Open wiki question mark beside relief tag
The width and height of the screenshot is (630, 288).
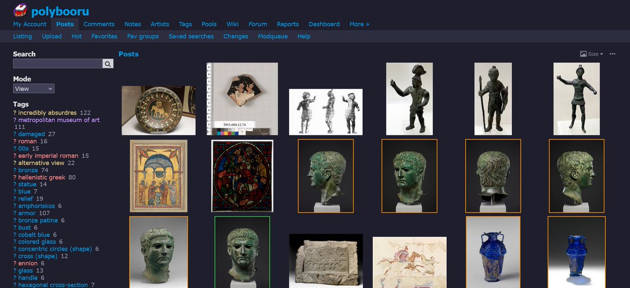tap(15, 199)
